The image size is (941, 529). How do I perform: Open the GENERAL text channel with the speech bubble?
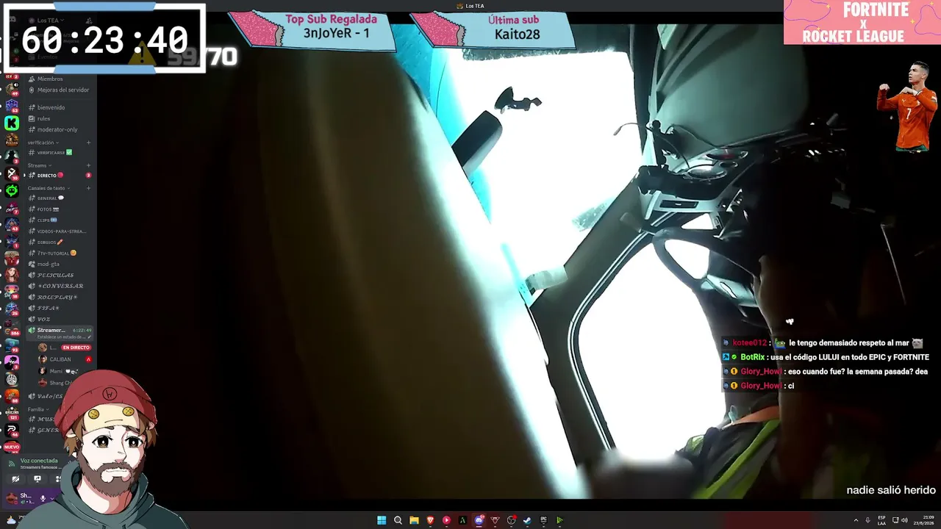47,198
